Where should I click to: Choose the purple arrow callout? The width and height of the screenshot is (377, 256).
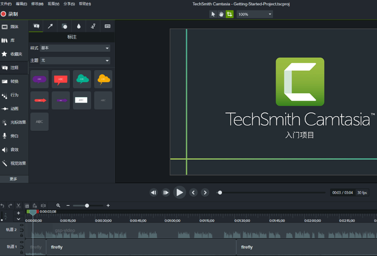click(61, 100)
